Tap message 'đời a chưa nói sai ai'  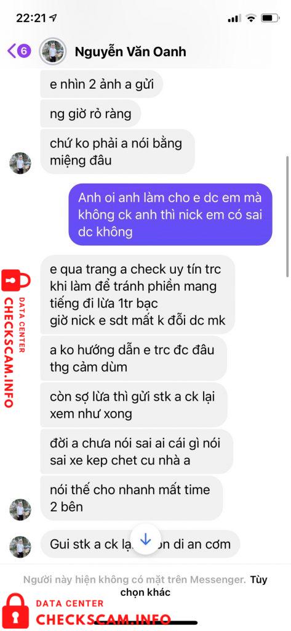137,452
